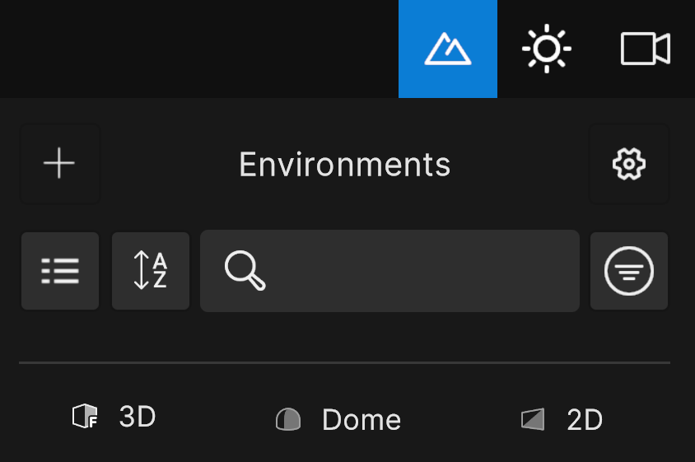Select the Dome environment category label

[x=361, y=420]
